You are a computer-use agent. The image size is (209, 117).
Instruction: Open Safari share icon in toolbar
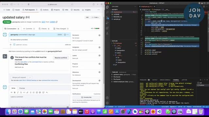(x=94, y=4)
